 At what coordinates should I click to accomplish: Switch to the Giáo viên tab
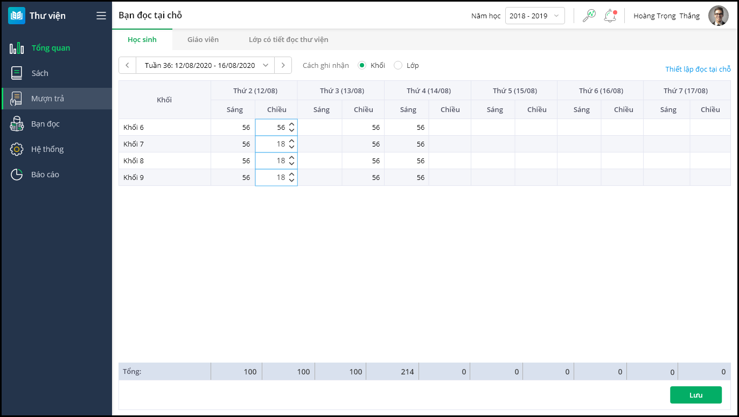(x=203, y=39)
